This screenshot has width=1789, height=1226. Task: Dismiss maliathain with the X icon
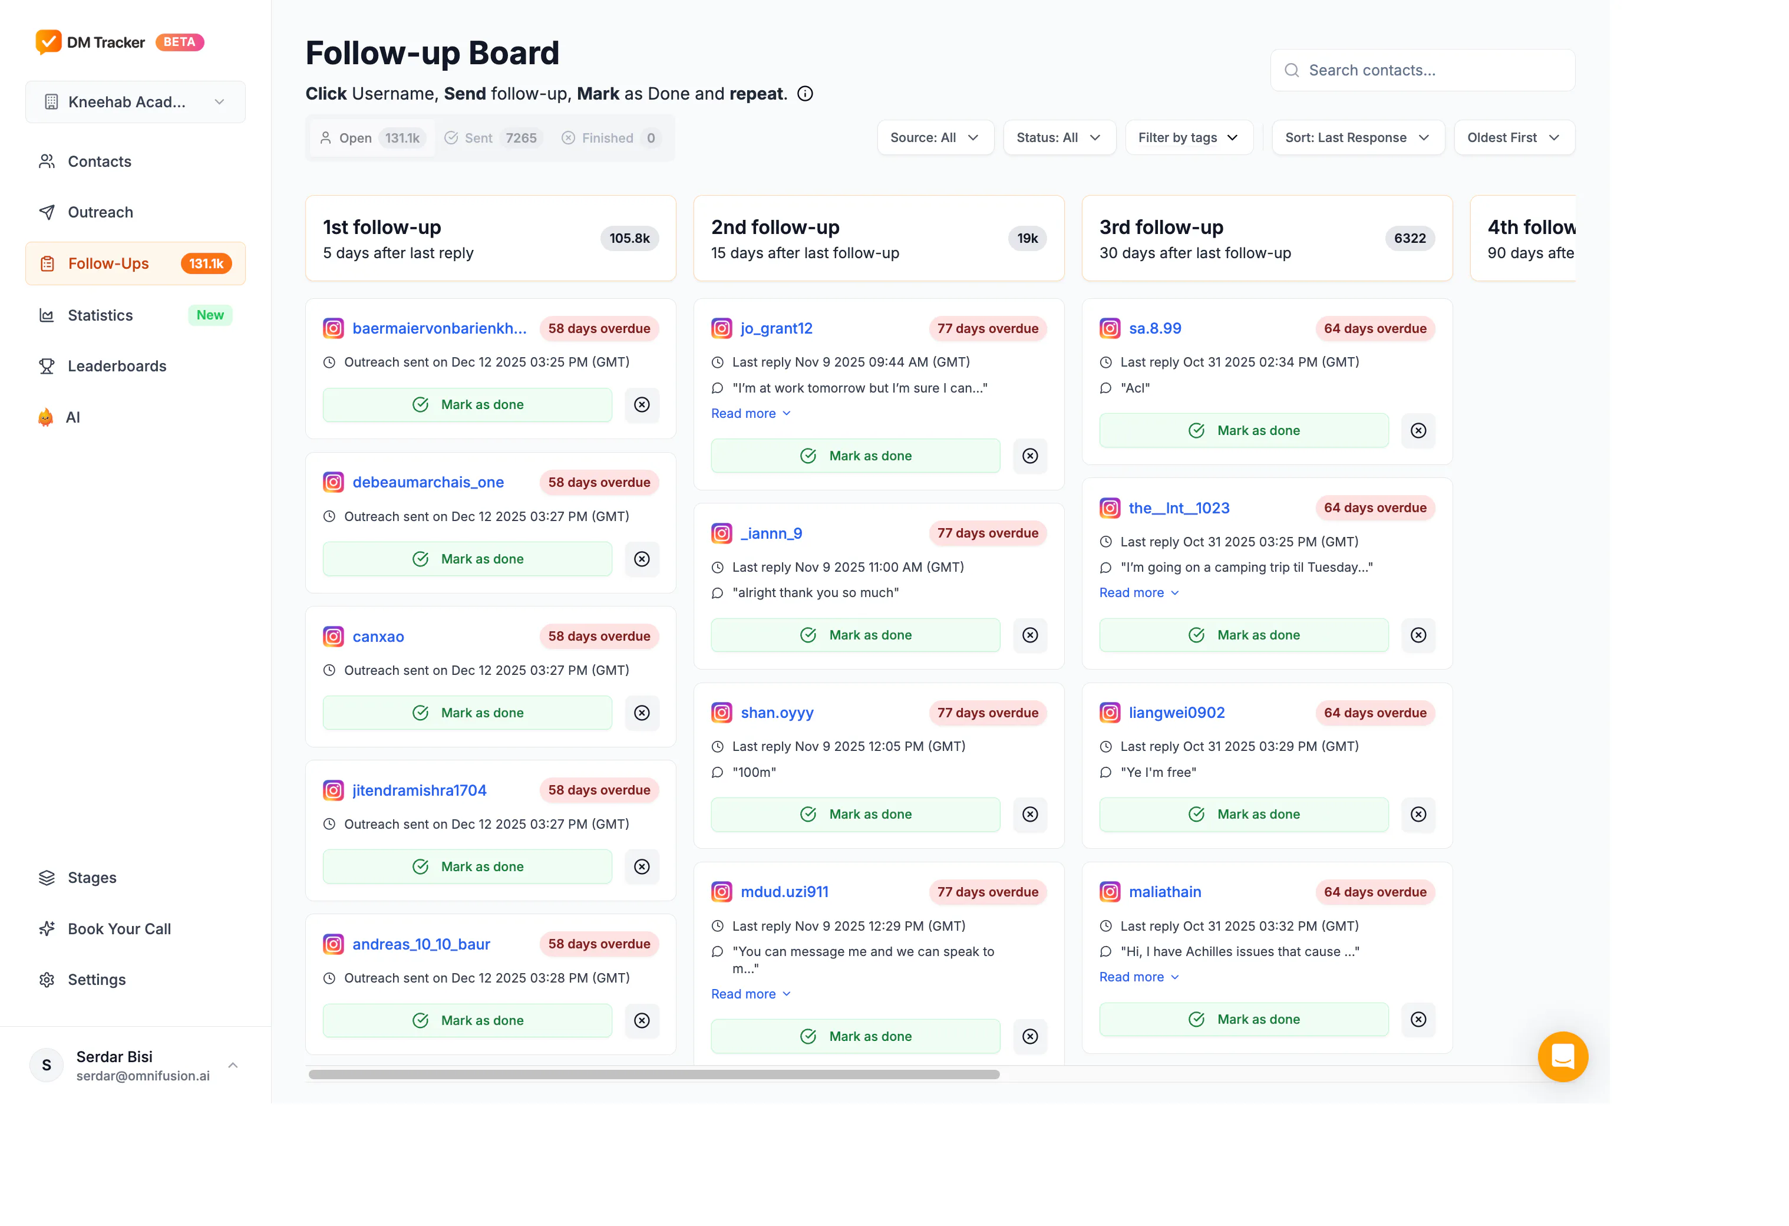pyautogui.click(x=1419, y=1020)
